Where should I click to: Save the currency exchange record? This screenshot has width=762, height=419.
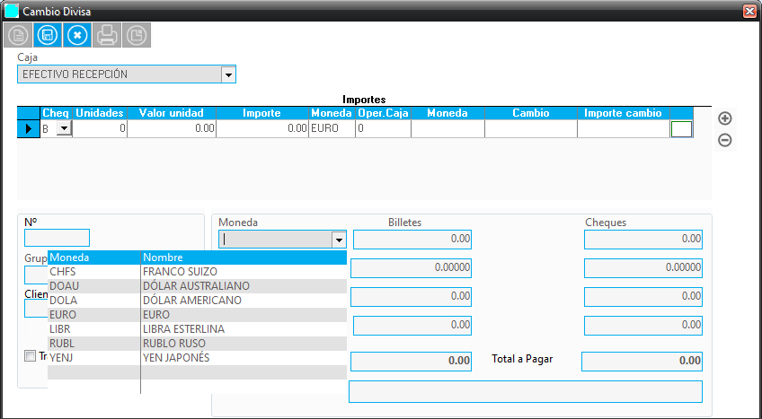click(48, 35)
